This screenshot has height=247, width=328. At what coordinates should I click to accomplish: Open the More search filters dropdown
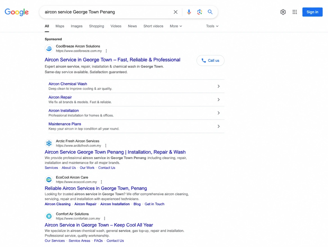176,26
